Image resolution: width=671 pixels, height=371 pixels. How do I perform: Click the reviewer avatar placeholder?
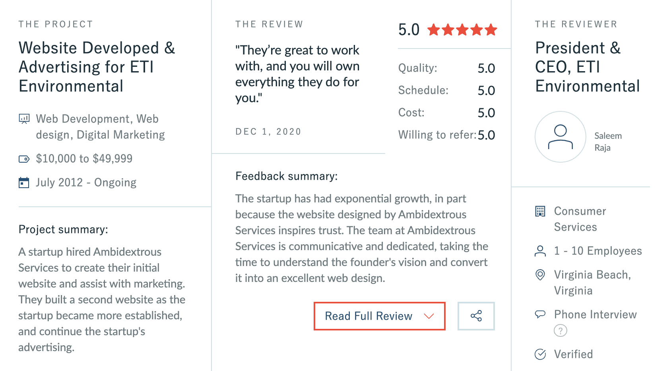560,137
